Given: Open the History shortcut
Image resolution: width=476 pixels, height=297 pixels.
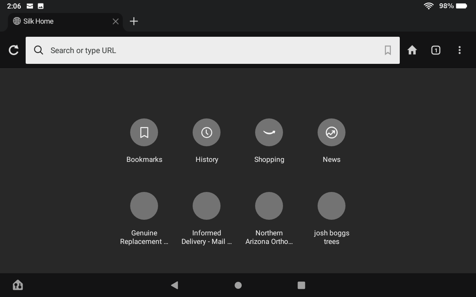Looking at the screenshot, I should coord(207,141).
